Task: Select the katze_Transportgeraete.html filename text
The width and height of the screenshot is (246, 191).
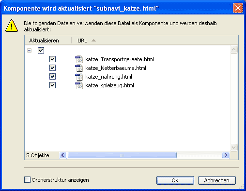Action: 120,59
